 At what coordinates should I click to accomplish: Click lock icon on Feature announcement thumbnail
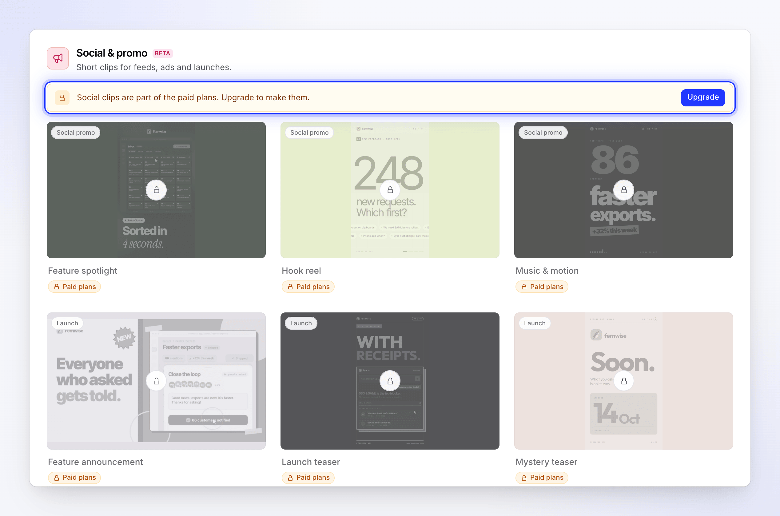point(156,381)
